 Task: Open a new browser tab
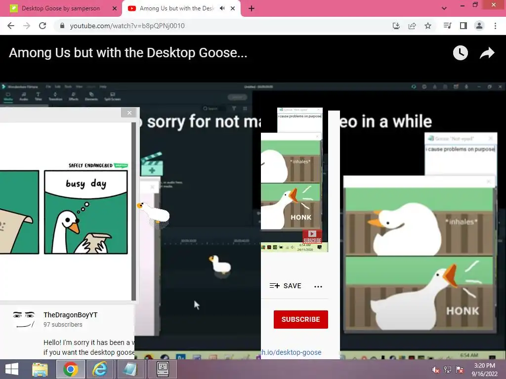252,8
